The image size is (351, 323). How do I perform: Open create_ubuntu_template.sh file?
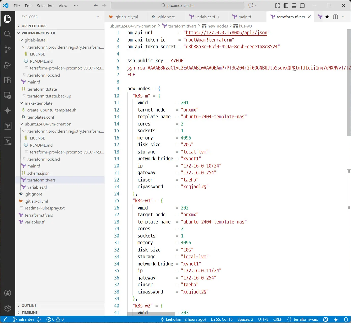(x=60, y=110)
